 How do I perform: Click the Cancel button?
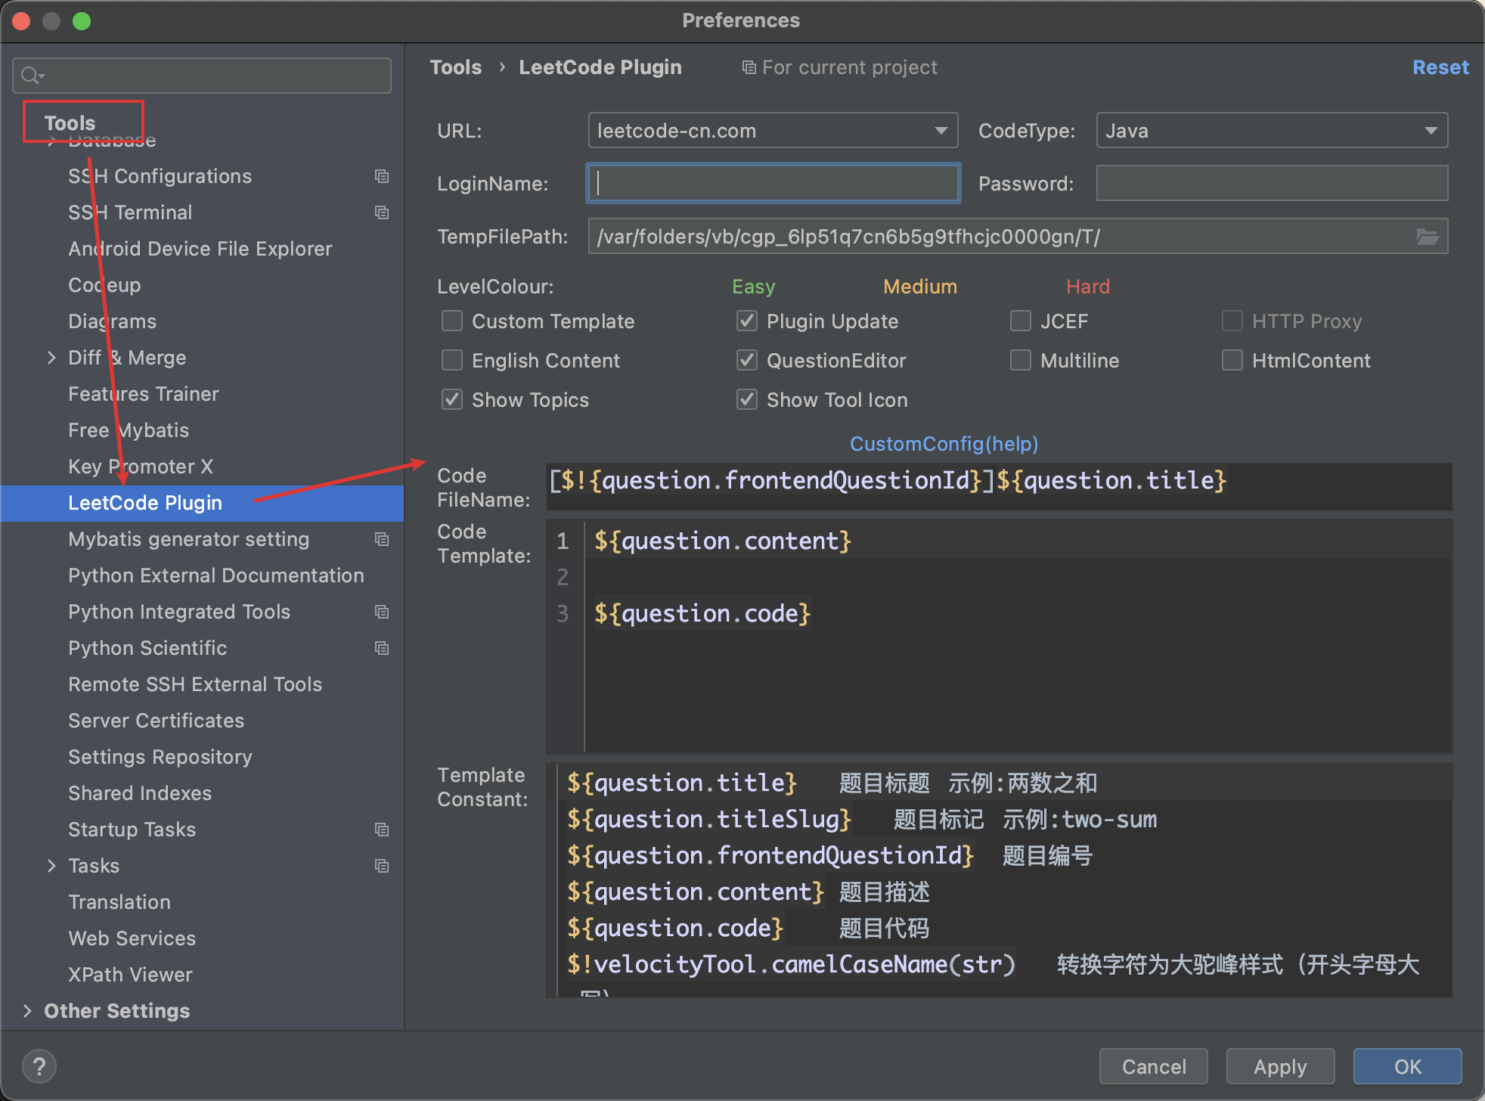click(1154, 1066)
